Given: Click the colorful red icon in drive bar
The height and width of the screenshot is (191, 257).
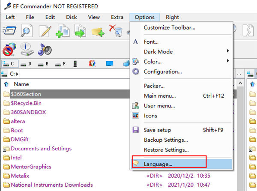Looking at the screenshot, I should tap(92, 63).
